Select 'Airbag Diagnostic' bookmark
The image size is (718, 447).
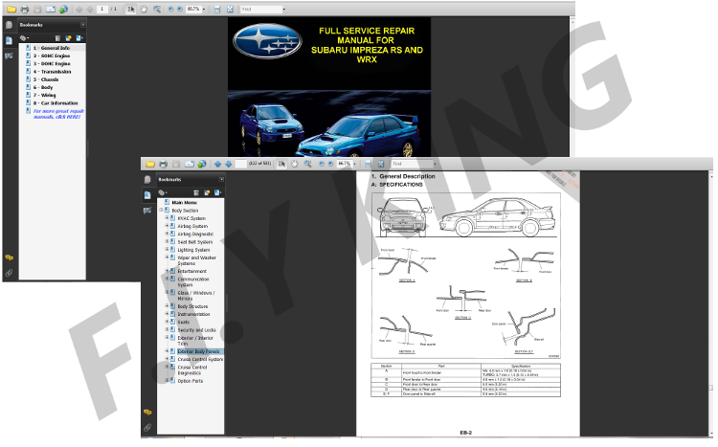coord(195,235)
